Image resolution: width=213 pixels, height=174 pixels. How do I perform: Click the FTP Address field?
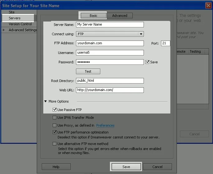[x=110, y=43]
